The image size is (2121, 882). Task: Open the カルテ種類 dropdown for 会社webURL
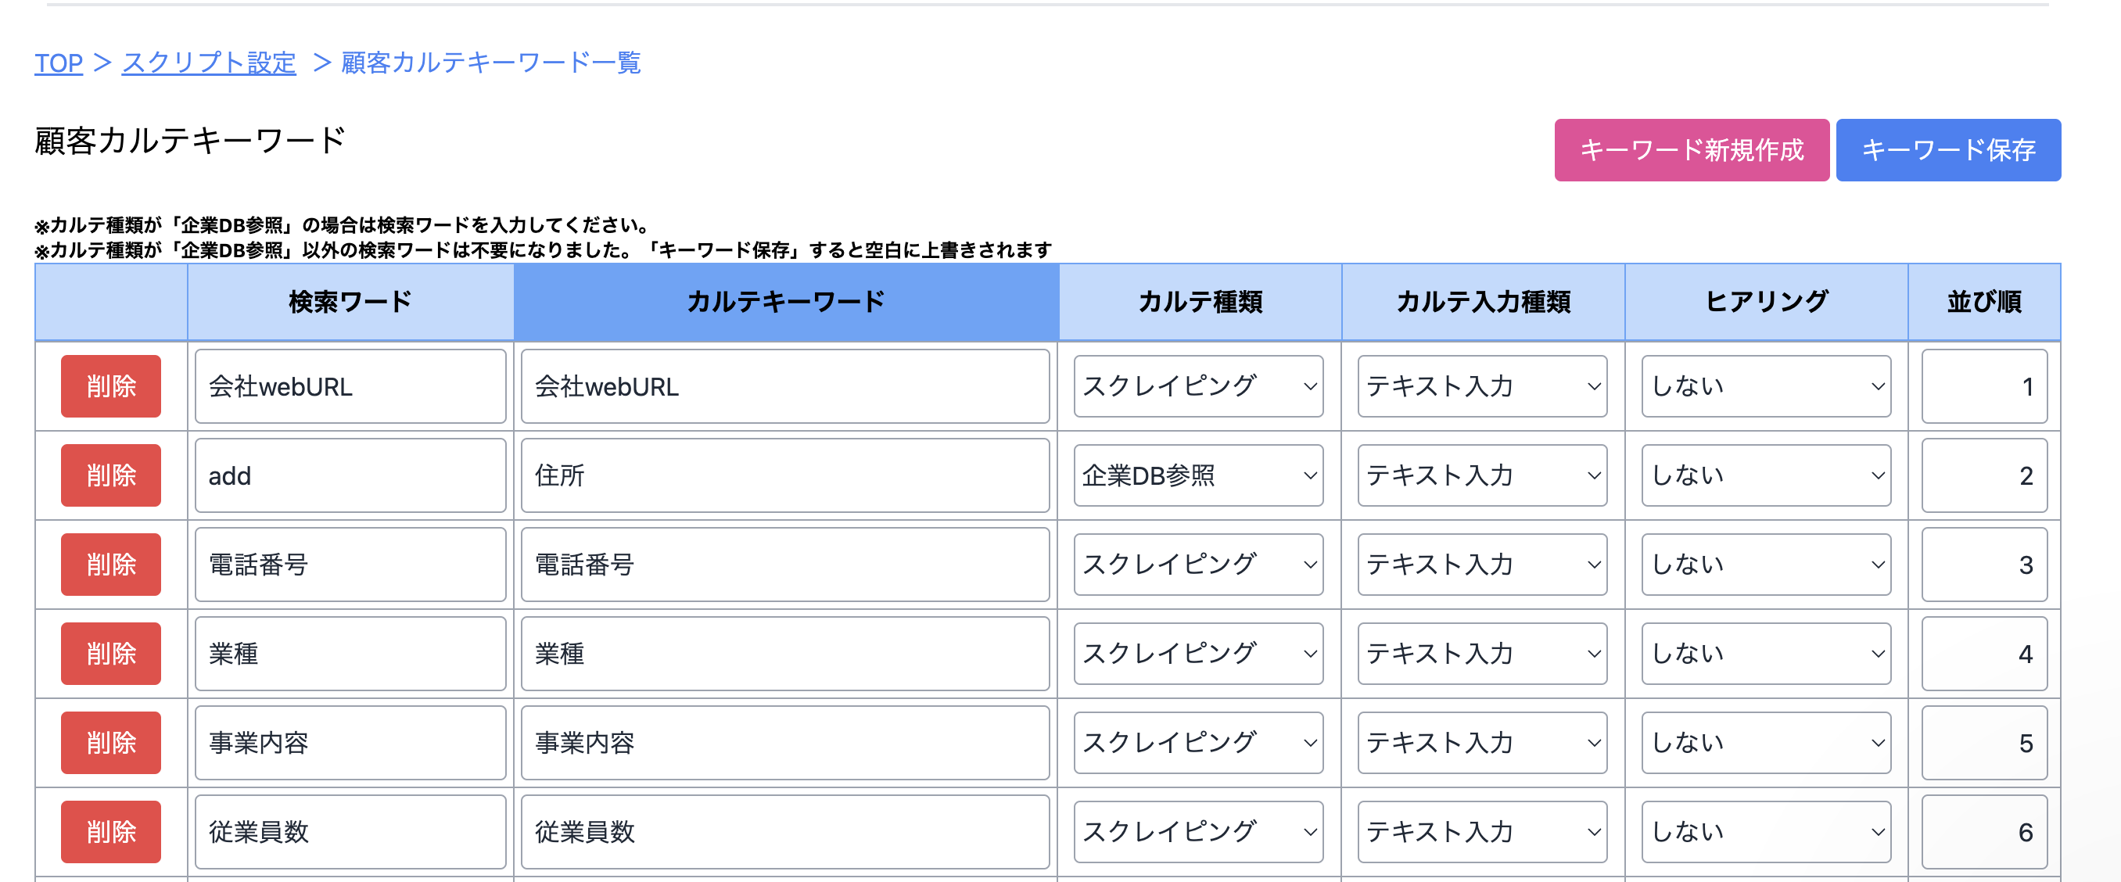(x=1198, y=385)
